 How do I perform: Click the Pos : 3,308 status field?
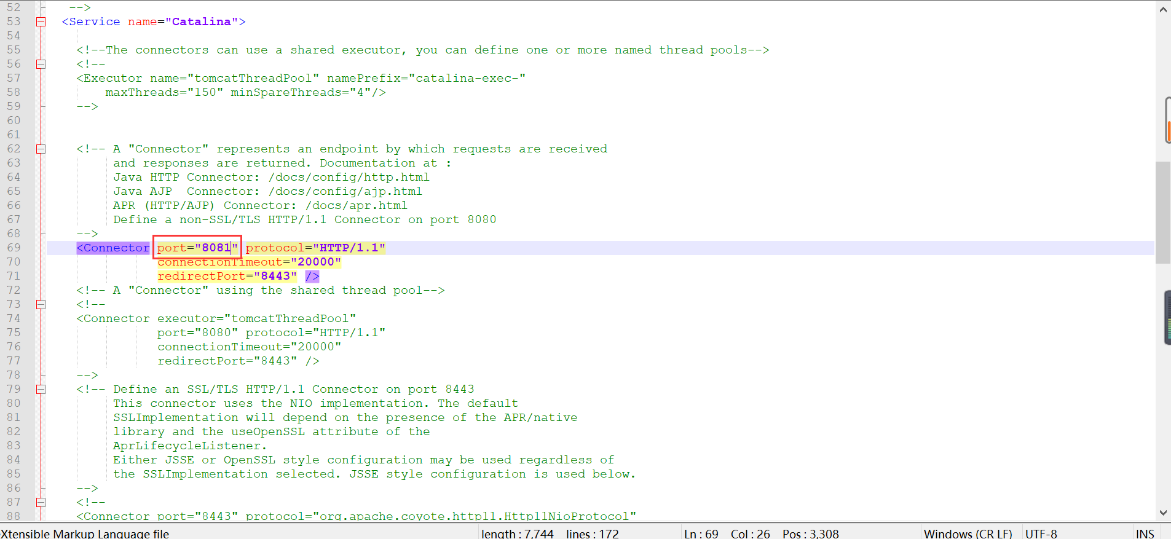(x=810, y=533)
